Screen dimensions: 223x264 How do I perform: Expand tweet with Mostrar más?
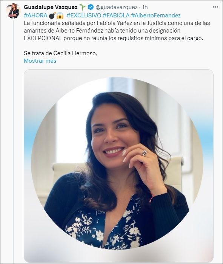[40, 61]
